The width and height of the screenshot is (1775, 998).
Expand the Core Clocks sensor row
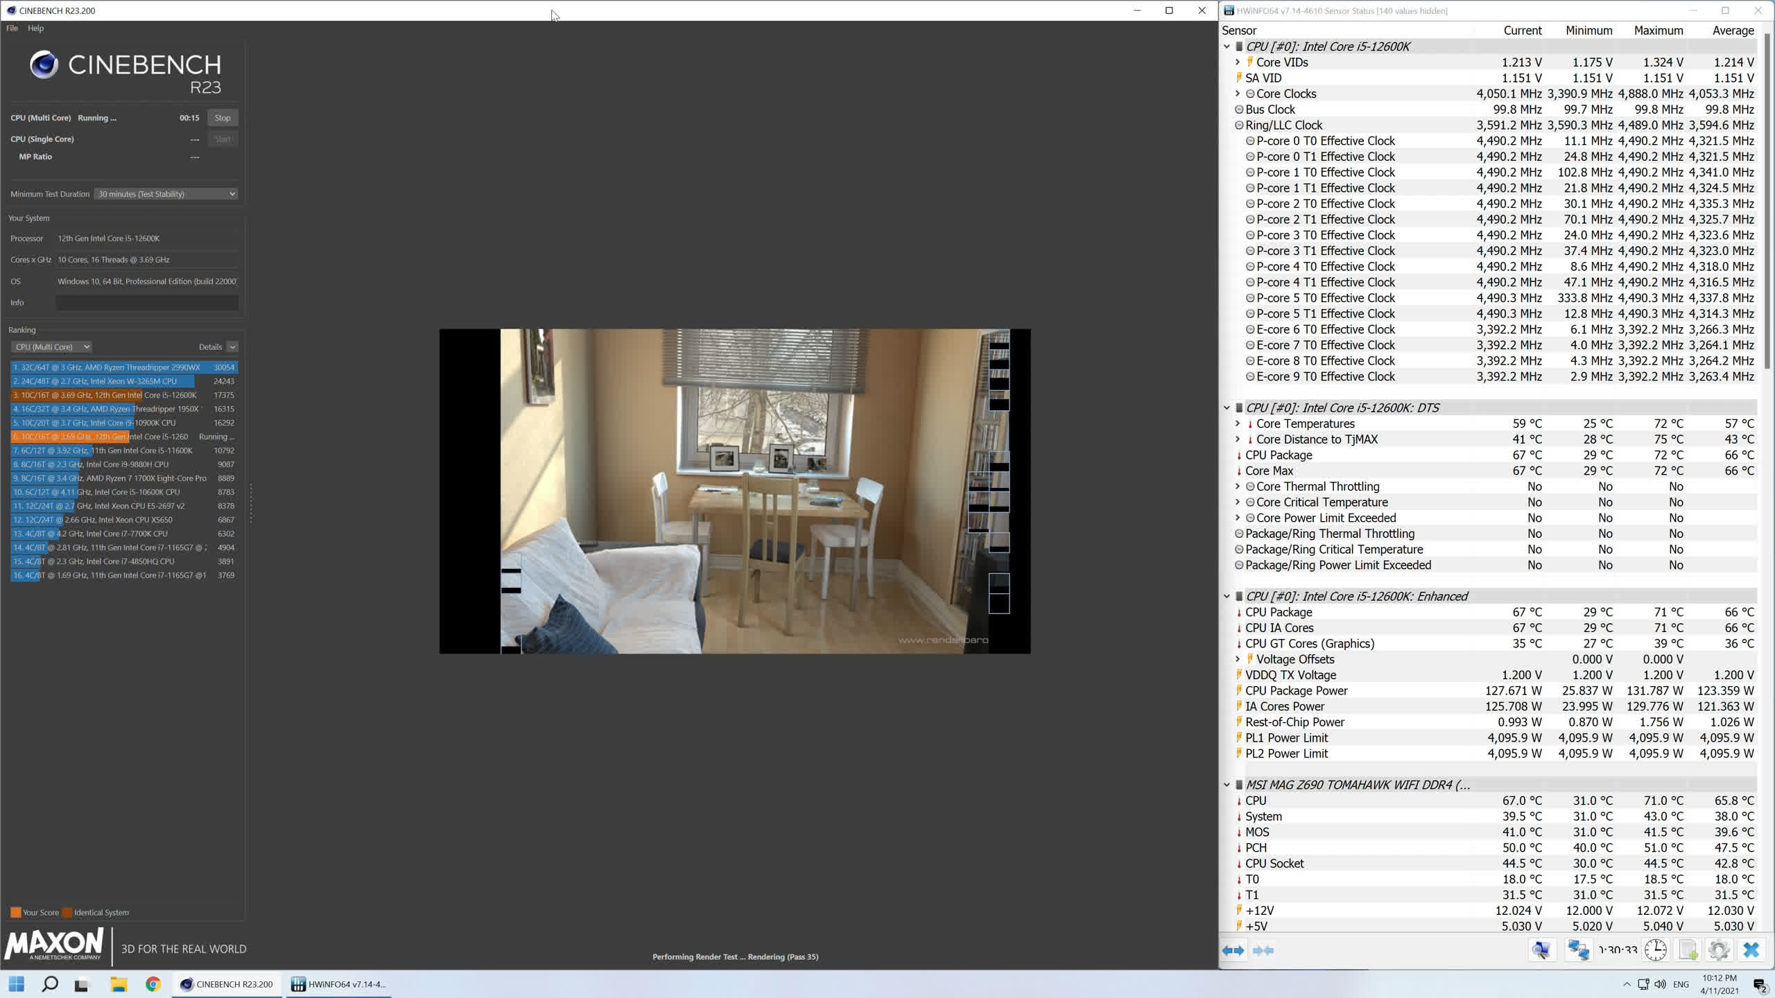tap(1238, 94)
